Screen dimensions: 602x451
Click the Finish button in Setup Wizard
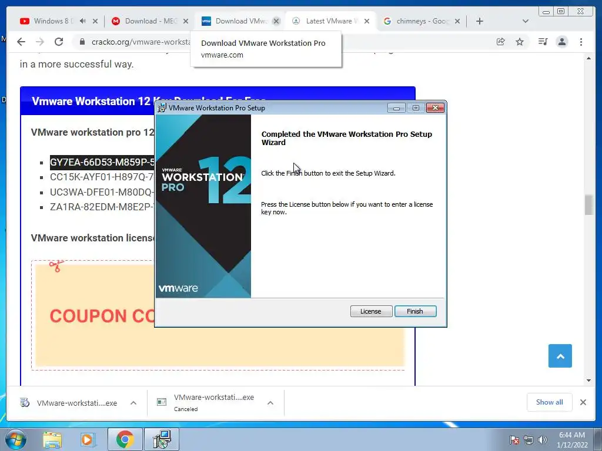coord(416,311)
